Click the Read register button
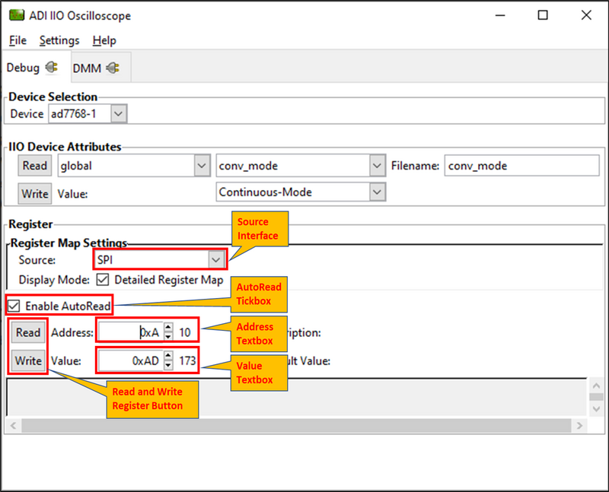The width and height of the screenshot is (609, 492). 27,332
